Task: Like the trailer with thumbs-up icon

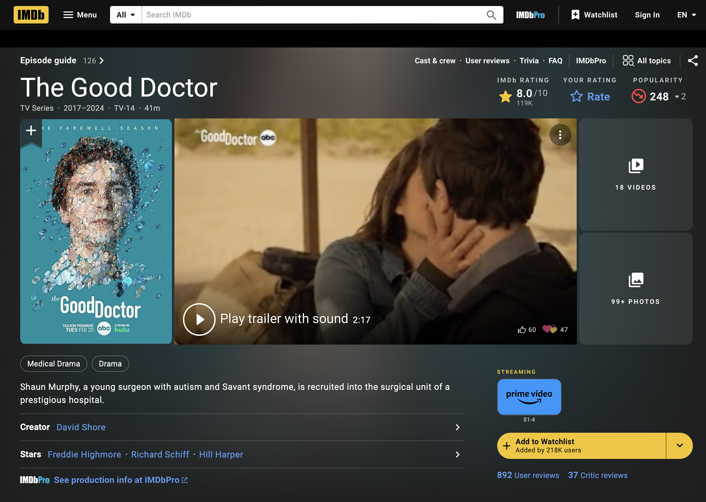Action: (x=522, y=330)
